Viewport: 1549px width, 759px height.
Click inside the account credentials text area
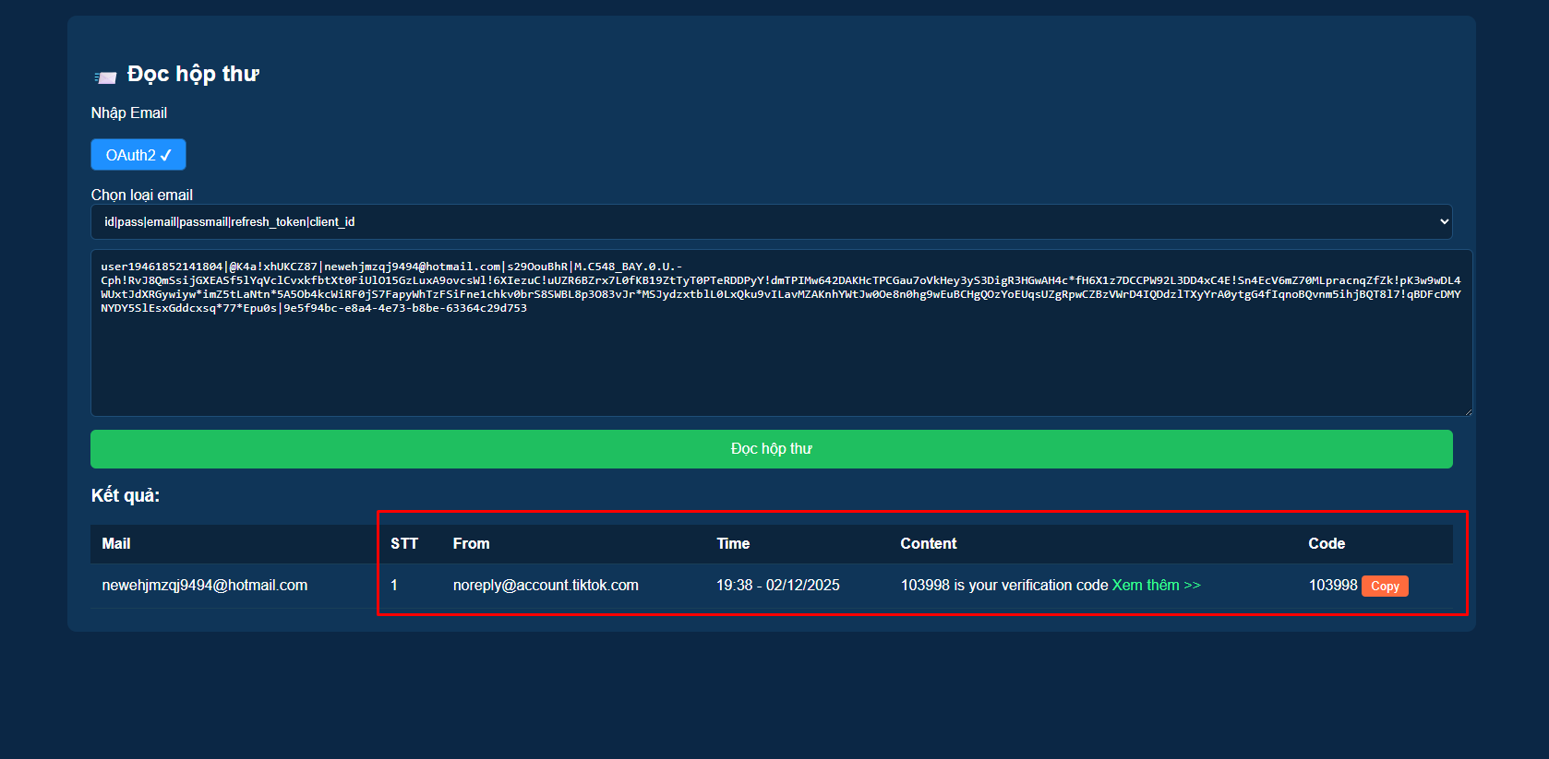[780, 360]
